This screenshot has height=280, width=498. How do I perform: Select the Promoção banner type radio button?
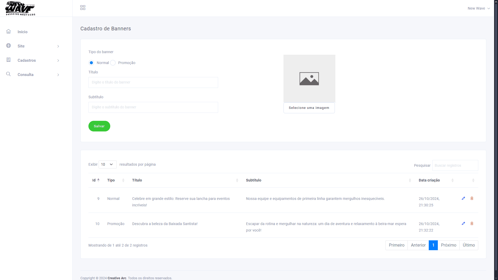pos(113,62)
